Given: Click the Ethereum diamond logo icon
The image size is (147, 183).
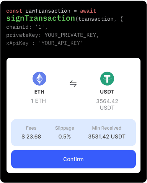Looking at the screenshot, I should coord(39,79).
